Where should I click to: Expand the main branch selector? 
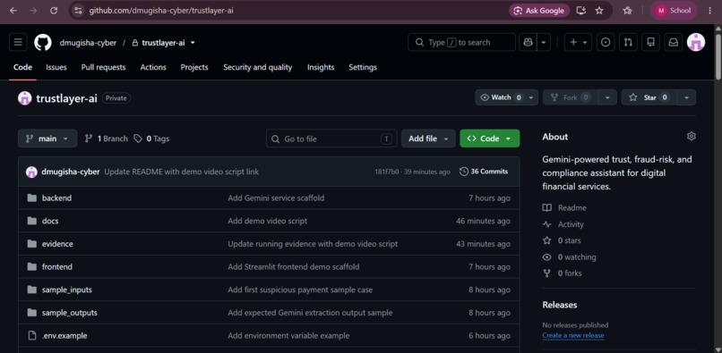(x=47, y=139)
